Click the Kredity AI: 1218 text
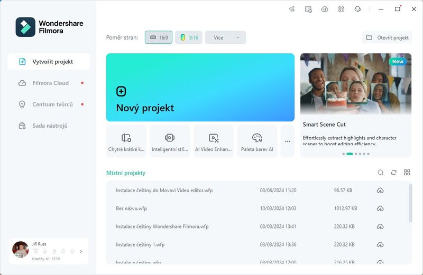The width and height of the screenshot is (423, 275). click(46, 259)
